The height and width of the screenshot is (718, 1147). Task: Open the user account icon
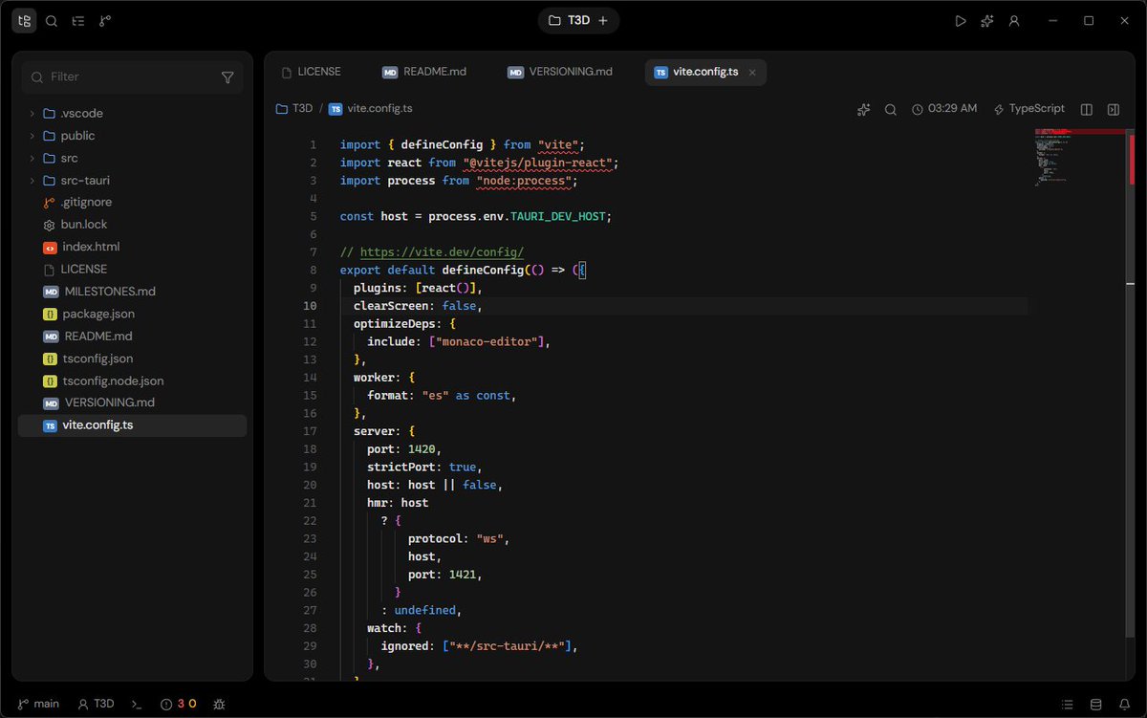click(x=1014, y=20)
